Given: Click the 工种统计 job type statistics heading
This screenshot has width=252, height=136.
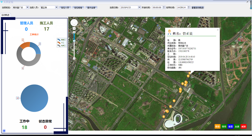Looking at the screenshot, I should 34,35.
